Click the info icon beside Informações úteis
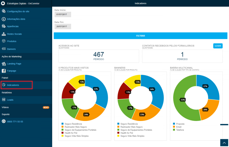The width and height of the screenshot is (229, 147). (x=4, y=19)
